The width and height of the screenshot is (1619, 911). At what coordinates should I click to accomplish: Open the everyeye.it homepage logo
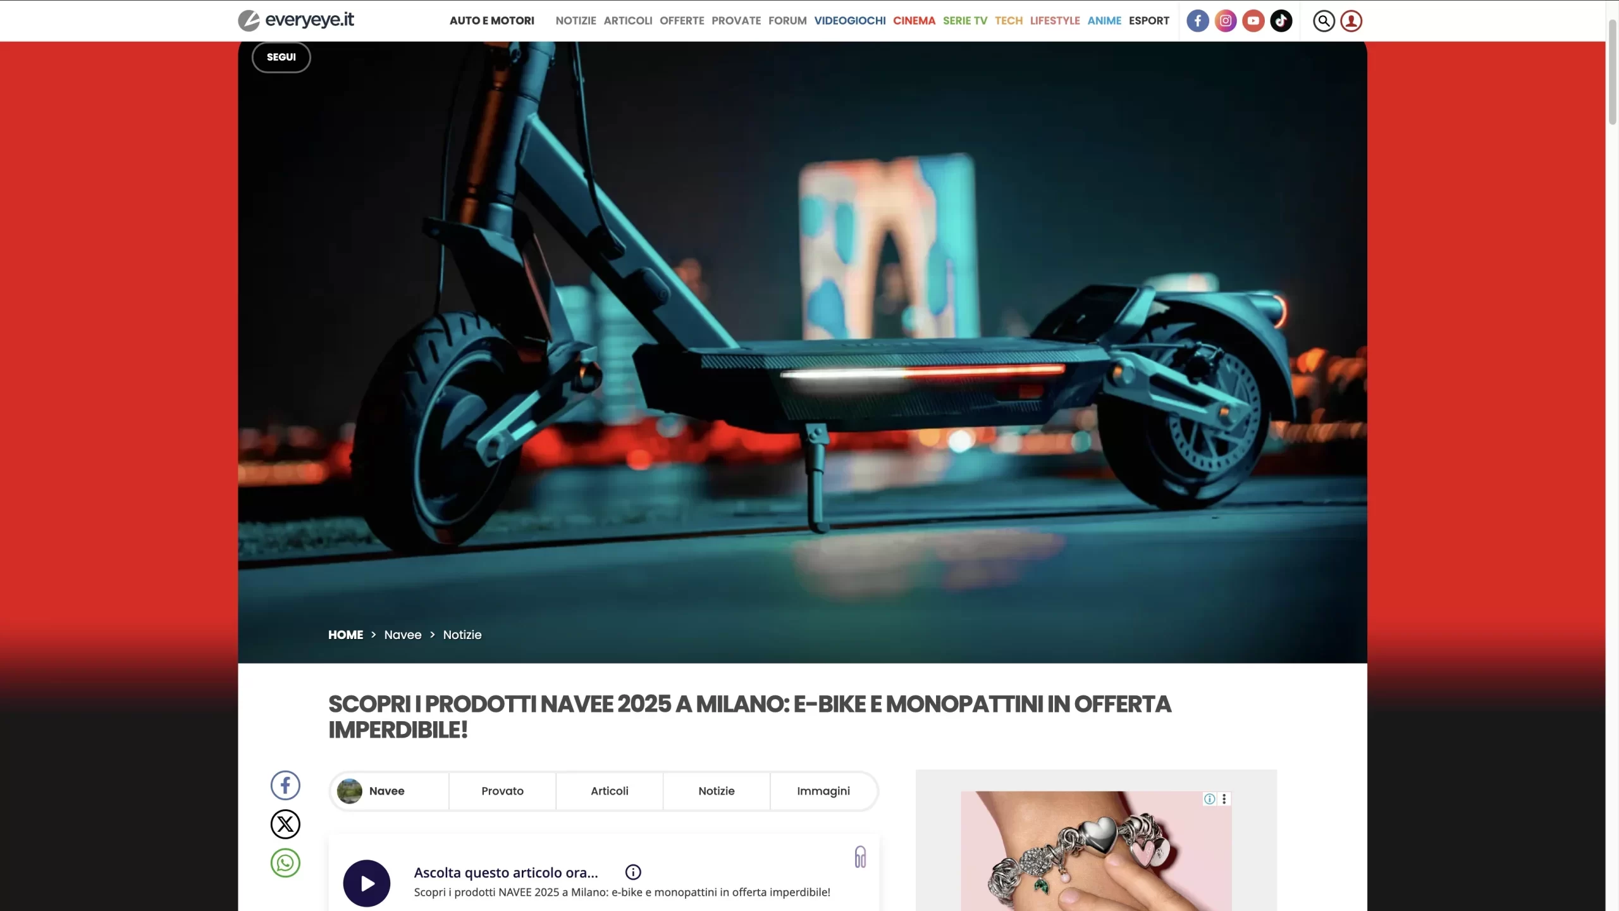click(x=295, y=20)
